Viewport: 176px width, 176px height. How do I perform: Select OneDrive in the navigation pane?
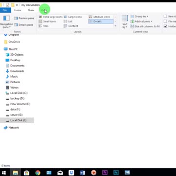point(12,42)
